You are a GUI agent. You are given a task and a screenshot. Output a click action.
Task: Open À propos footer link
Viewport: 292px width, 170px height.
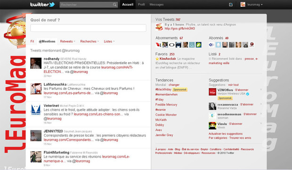[161, 149]
